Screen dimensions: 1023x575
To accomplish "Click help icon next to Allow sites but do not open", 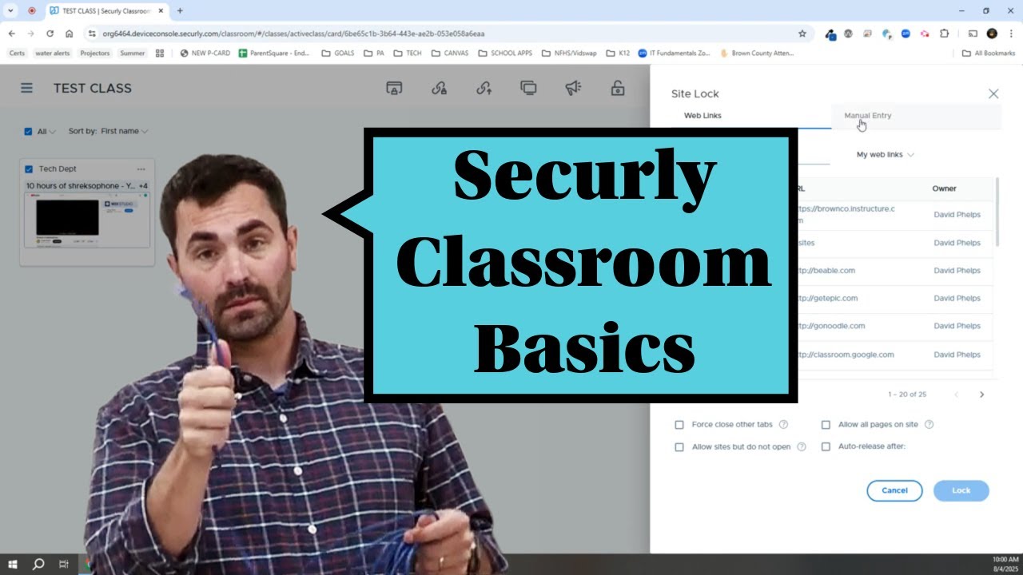I will 802,447.
